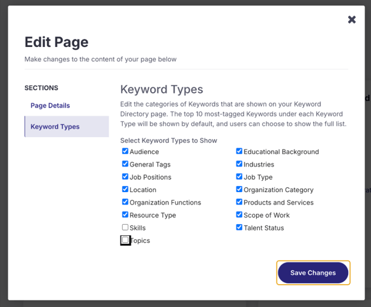Uncheck the Educational Background checkbox

pyautogui.click(x=240, y=151)
